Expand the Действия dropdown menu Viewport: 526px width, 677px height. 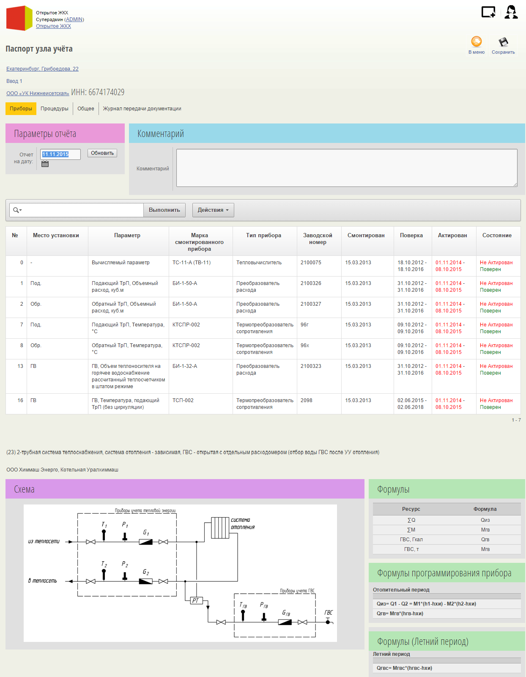(213, 210)
